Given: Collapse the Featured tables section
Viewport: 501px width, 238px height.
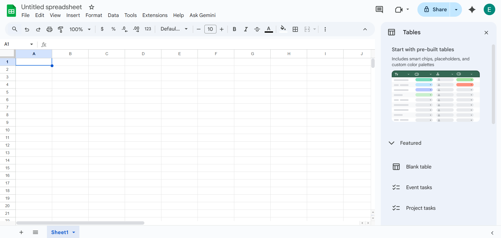Looking at the screenshot, I should click(x=391, y=143).
